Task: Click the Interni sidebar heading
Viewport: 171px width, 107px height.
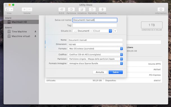Action: tap(8, 18)
